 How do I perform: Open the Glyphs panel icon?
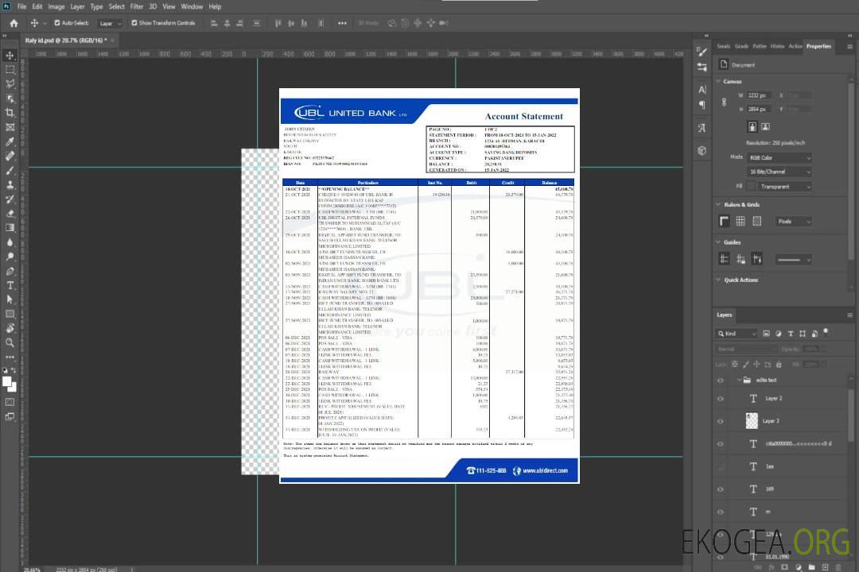702,128
